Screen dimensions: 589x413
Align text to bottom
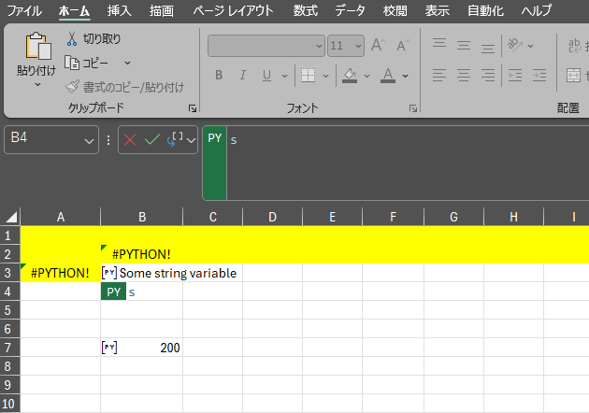click(488, 49)
